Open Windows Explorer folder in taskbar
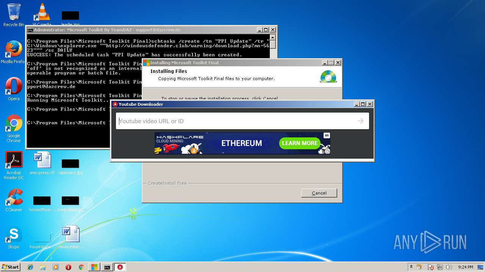 tap(43, 267)
